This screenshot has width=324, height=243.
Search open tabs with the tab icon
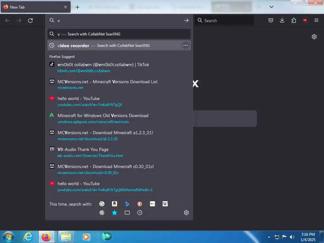[x=127, y=213]
